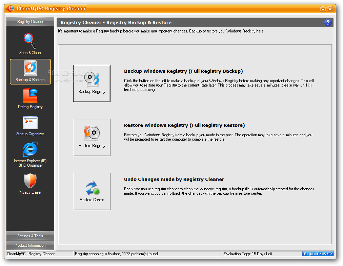The height and width of the screenshot is (266, 343).
Task: Expand the Settings & Tools section
Action: [x=30, y=236]
